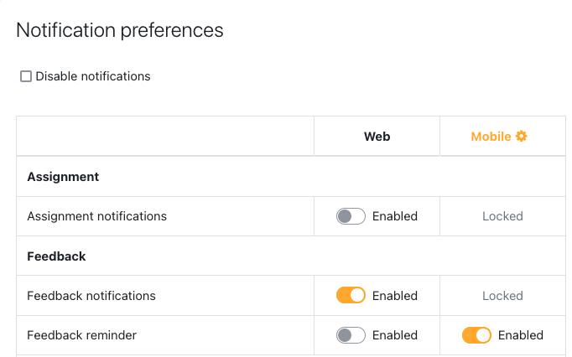
Task: Select the Feedback section heading
Action: pyautogui.click(x=56, y=256)
